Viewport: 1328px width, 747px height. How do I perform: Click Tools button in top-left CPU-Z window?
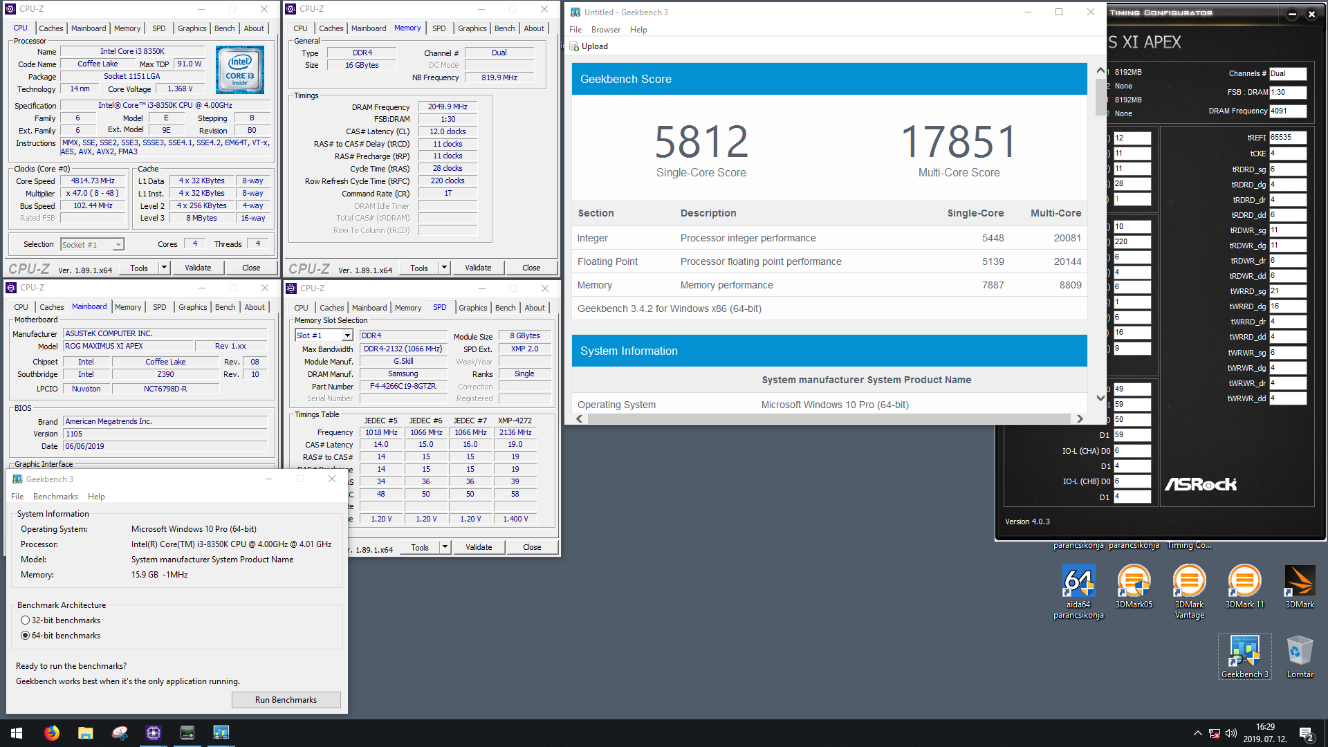click(x=139, y=268)
